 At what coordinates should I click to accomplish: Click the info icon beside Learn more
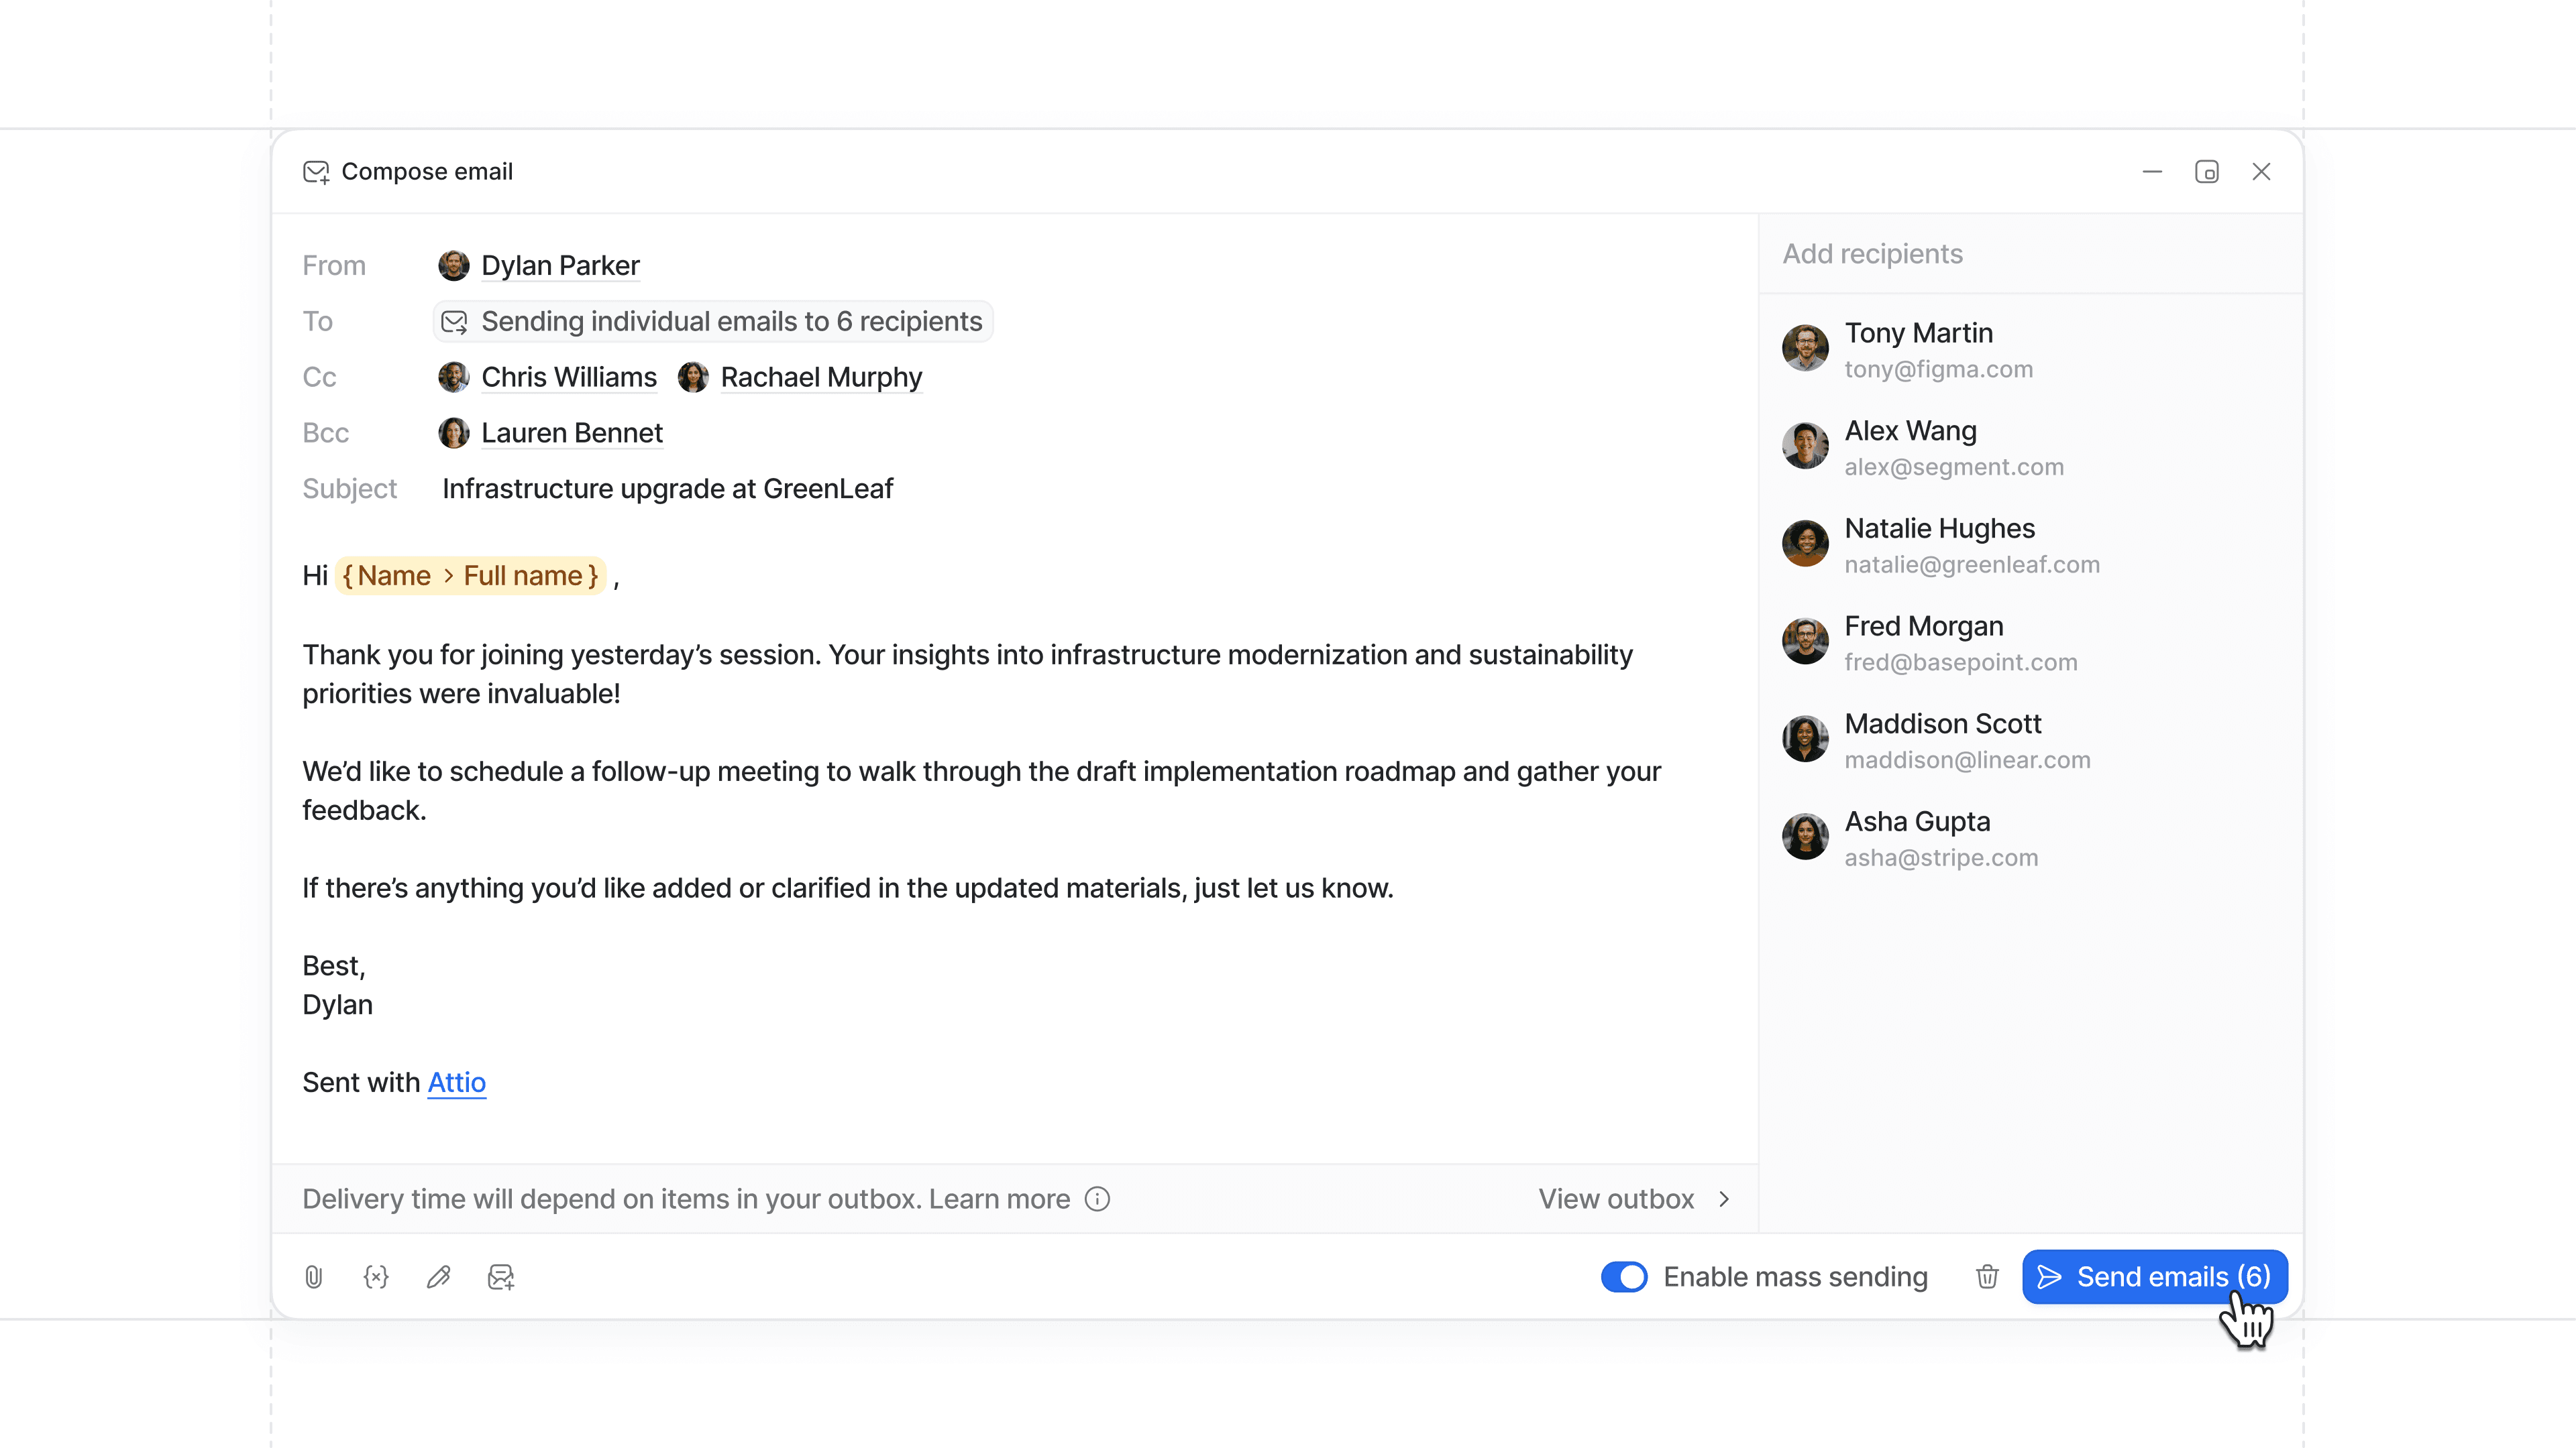1097,1199
